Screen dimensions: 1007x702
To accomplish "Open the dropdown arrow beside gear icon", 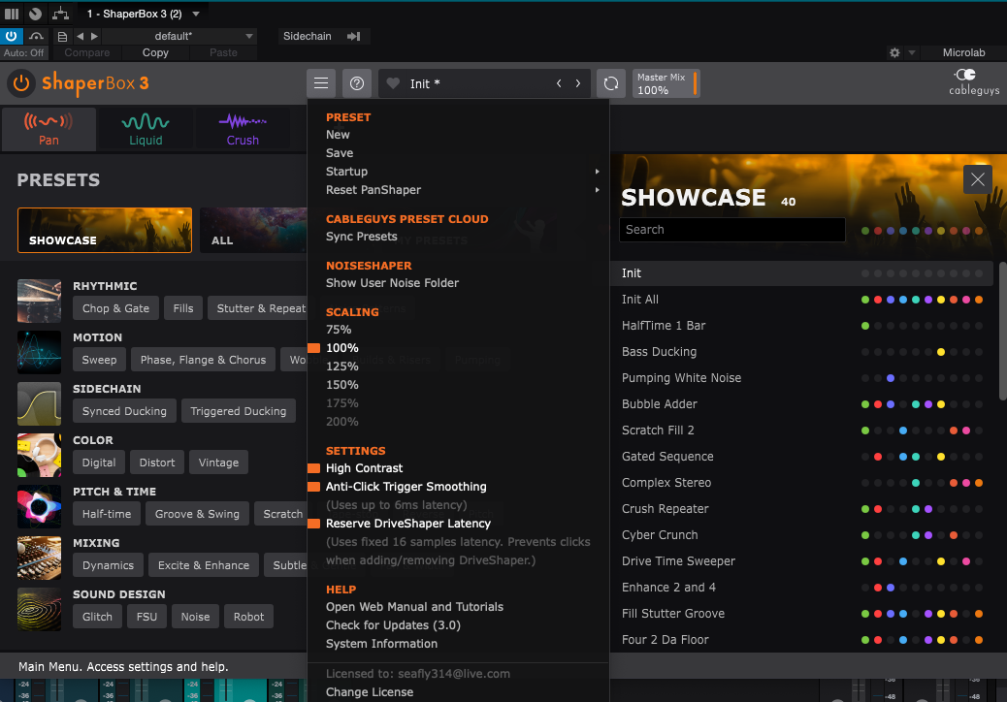I will pos(911,52).
